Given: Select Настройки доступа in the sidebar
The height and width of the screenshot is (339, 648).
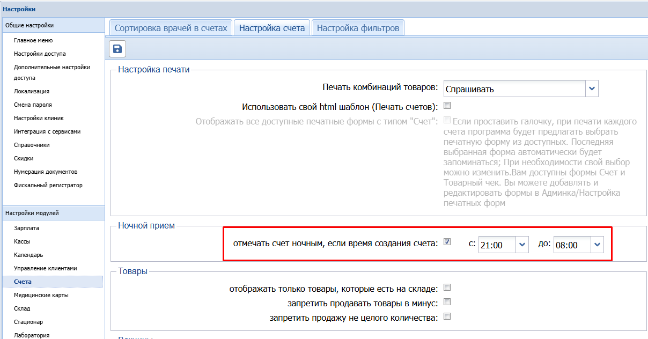Looking at the screenshot, I should click(x=40, y=54).
